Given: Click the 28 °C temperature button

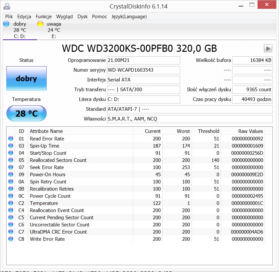Looking at the screenshot, I should tap(27, 113).
